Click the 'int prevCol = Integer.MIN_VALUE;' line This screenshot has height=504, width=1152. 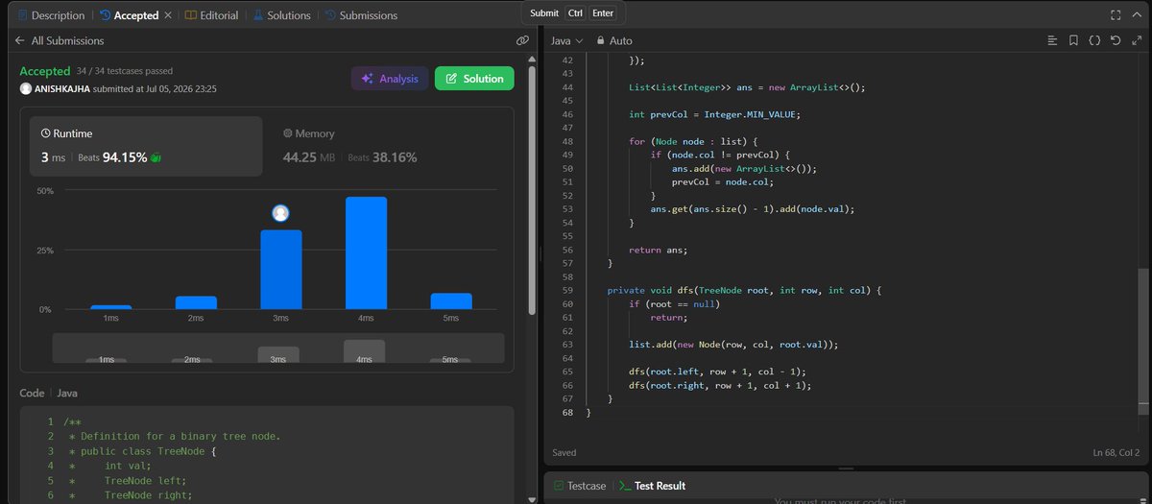[714, 114]
